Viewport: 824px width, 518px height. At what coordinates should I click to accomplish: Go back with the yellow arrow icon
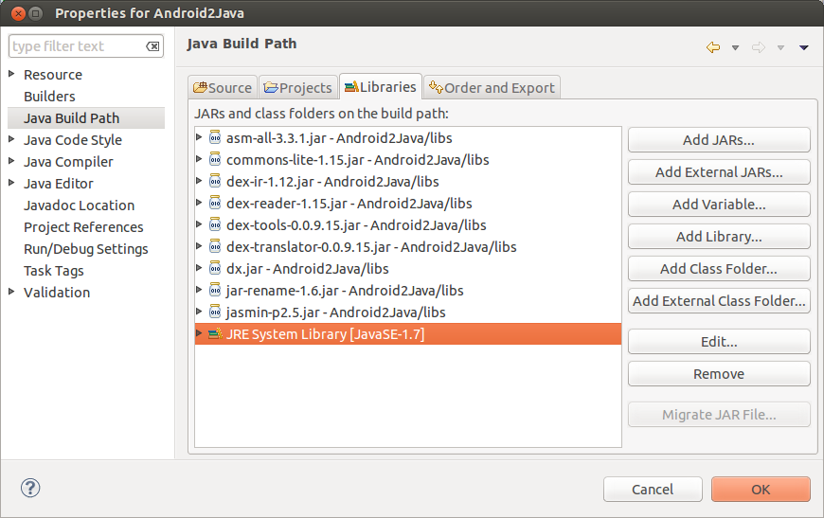713,47
